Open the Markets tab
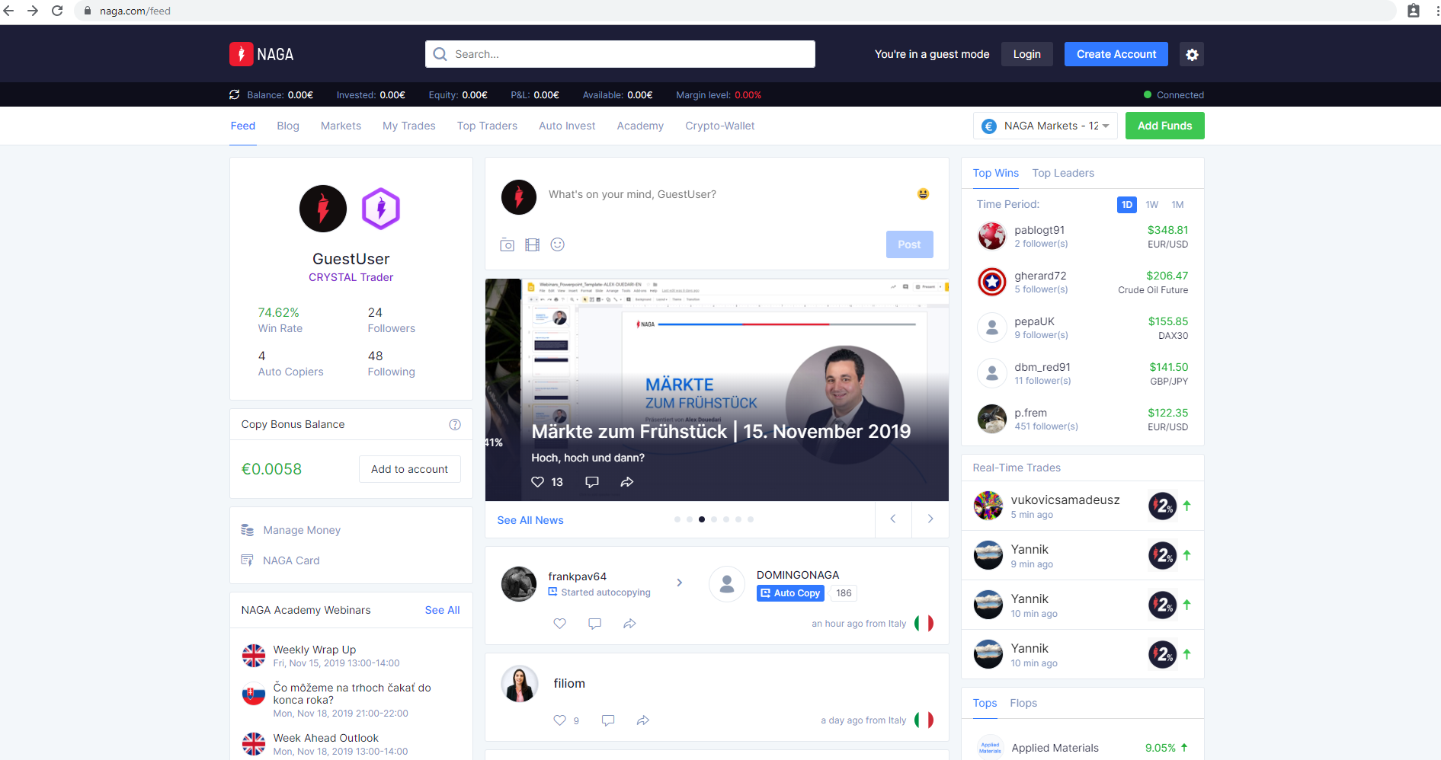This screenshot has width=1441, height=760. coord(341,126)
